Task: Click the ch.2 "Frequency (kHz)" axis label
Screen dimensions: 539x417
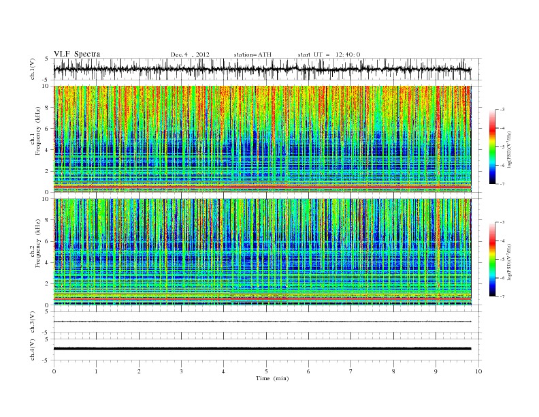Action: coord(38,243)
